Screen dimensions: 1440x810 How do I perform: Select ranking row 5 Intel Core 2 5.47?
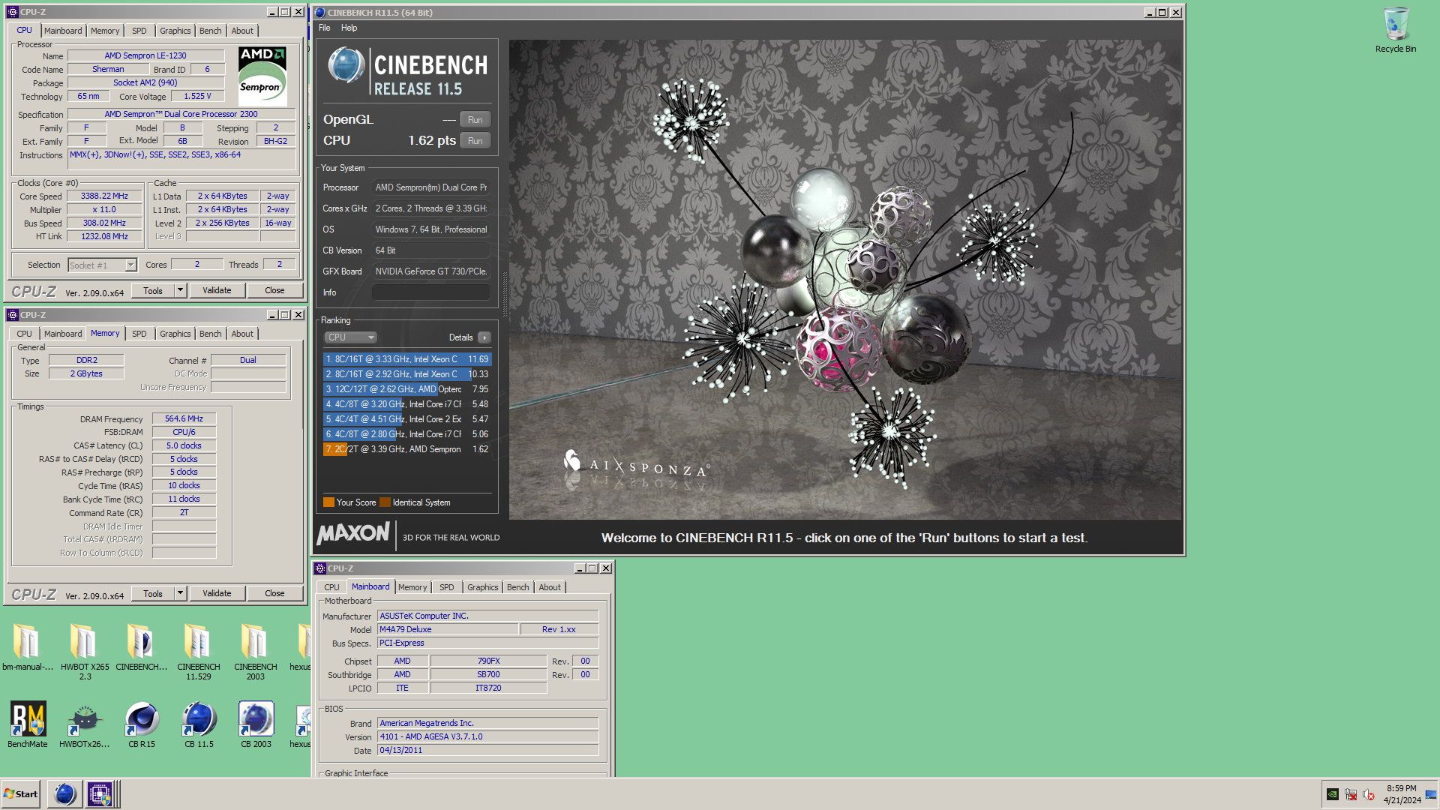[x=407, y=419]
